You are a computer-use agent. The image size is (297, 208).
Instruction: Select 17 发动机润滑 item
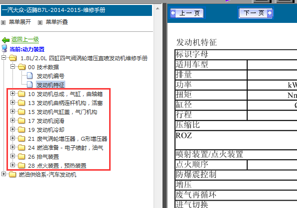pyautogui.click(x=46, y=121)
